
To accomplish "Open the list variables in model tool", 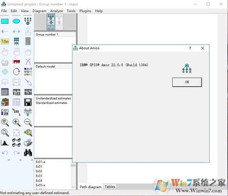I will tap(16, 41).
